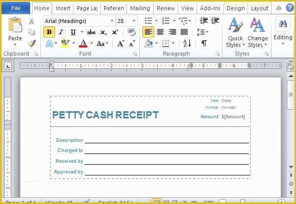The width and height of the screenshot is (296, 204).
Task: Apply the red font color
Action: (x=83, y=43)
